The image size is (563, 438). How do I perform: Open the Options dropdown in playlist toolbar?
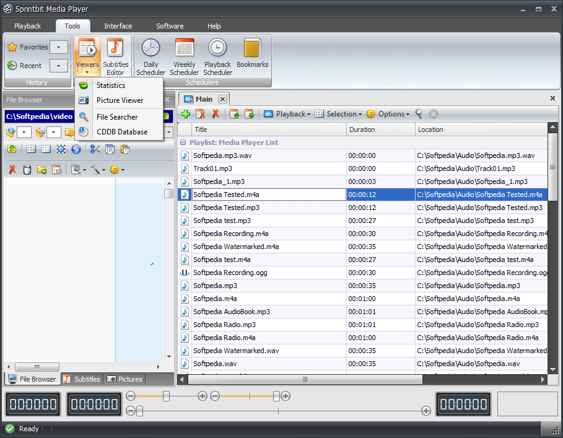click(388, 114)
